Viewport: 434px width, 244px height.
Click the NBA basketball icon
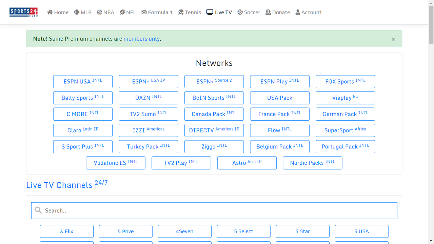pyautogui.click(x=99, y=12)
